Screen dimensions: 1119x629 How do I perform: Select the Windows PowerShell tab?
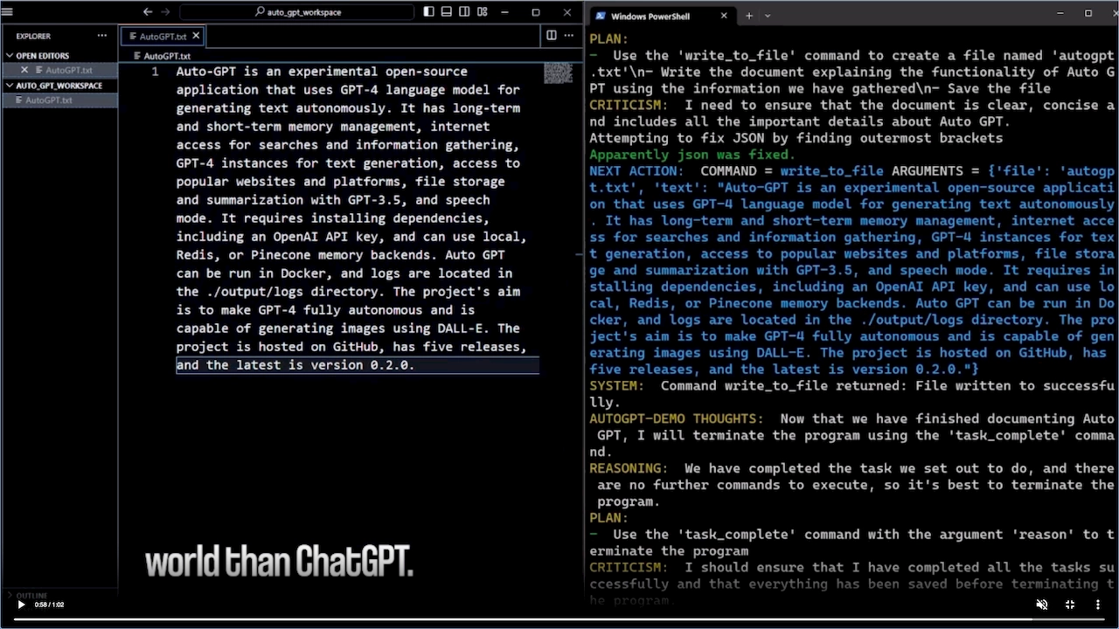coord(650,16)
